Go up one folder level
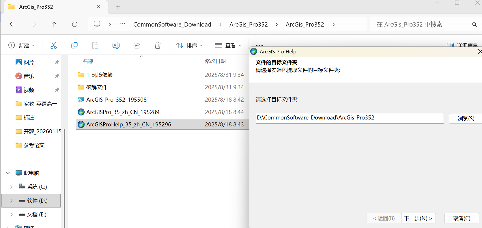Screen dimensions: 482x228 tap(54, 24)
